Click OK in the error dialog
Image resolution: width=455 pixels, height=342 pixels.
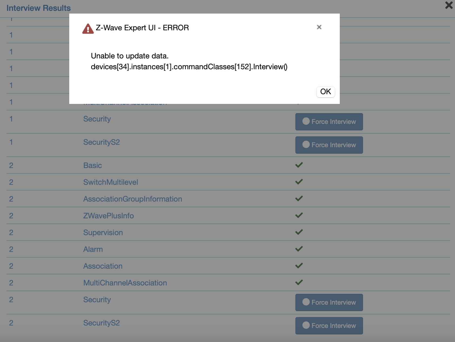[325, 92]
